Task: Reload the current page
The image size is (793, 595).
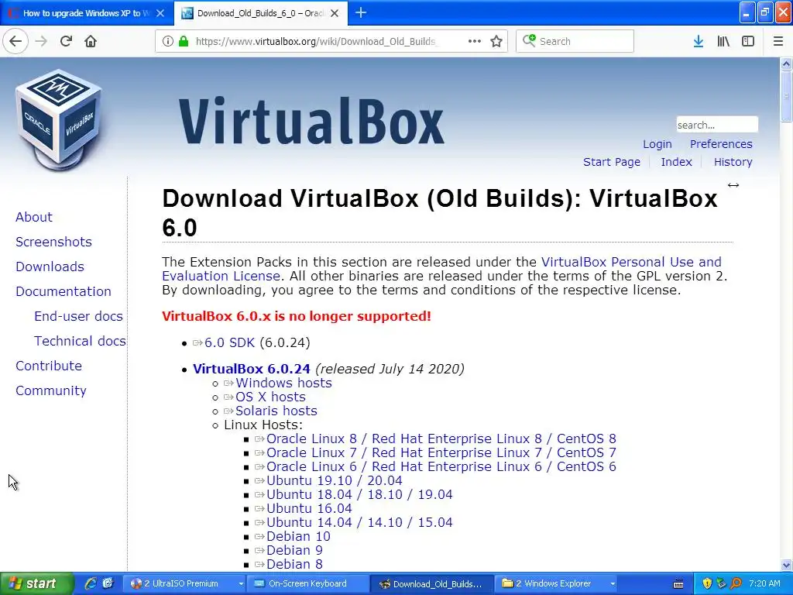Action: [x=66, y=41]
